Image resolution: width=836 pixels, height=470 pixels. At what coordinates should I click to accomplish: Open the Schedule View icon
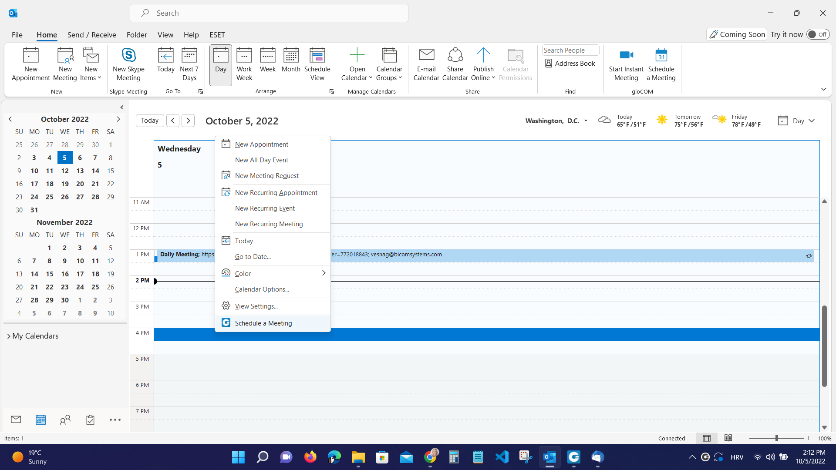coord(317,63)
